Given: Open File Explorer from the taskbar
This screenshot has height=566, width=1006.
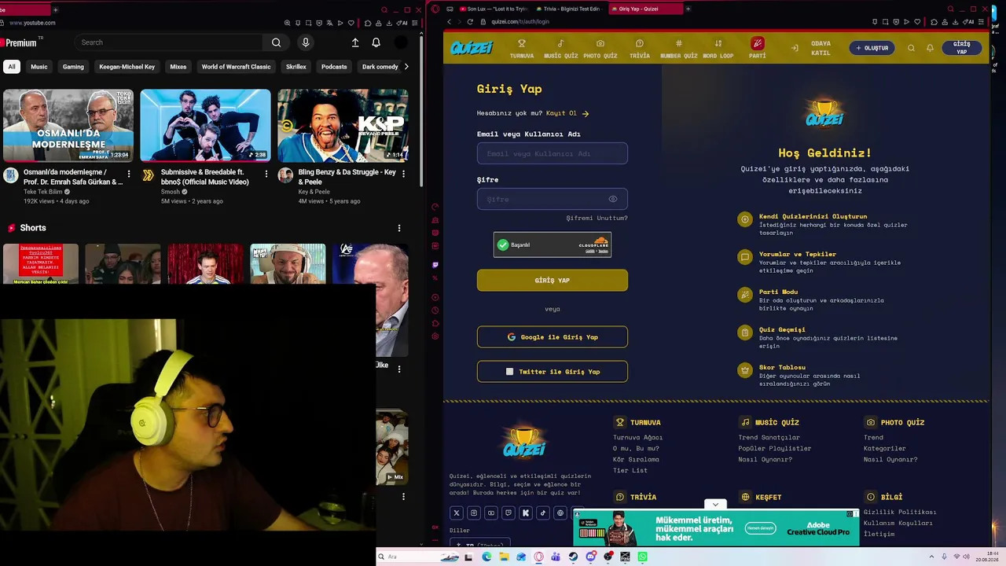Looking at the screenshot, I should pyautogui.click(x=504, y=557).
